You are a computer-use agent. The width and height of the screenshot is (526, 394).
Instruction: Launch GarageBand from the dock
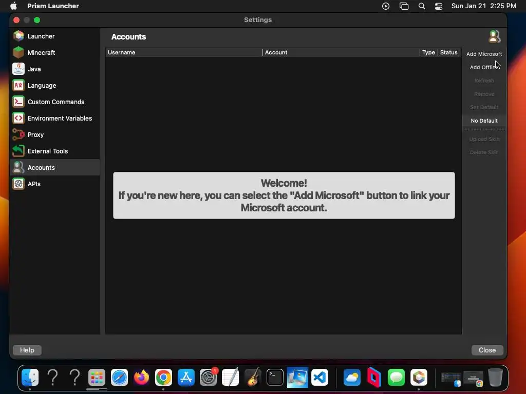tap(253, 378)
